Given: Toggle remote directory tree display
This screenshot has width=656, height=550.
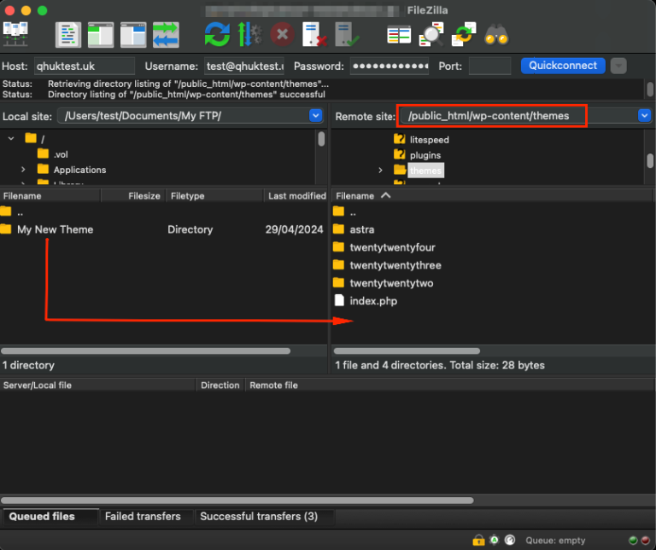Looking at the screenshot, I should point(133,35).
